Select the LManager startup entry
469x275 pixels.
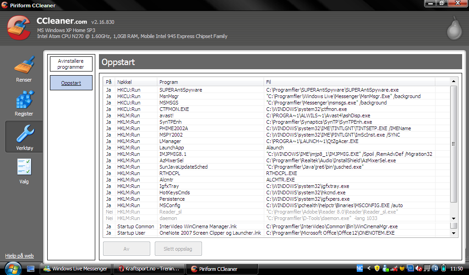point(276,141)
